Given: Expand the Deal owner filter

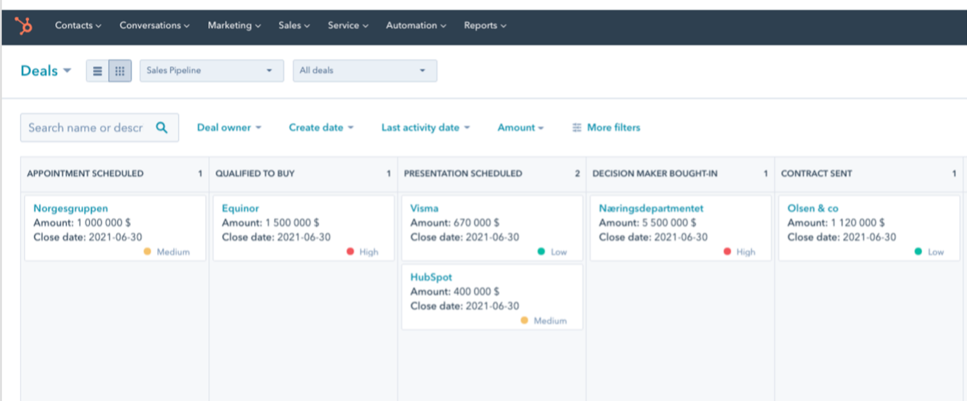Looking at the screenshot, I should pos(229,127).
